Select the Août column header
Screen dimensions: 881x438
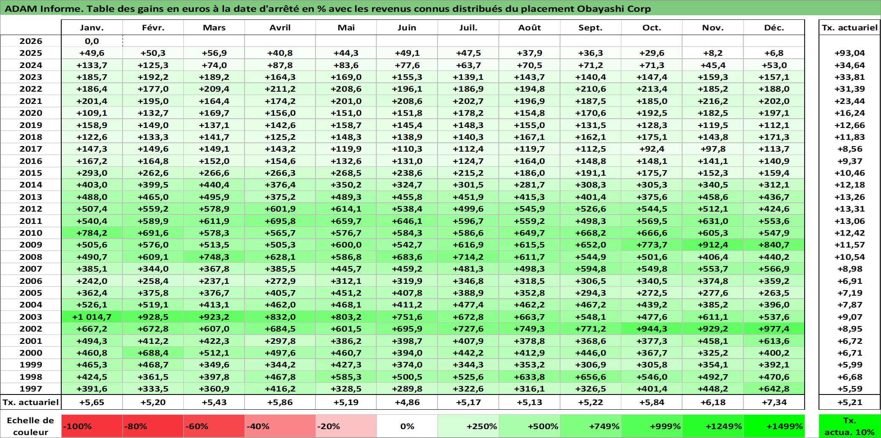530,27
